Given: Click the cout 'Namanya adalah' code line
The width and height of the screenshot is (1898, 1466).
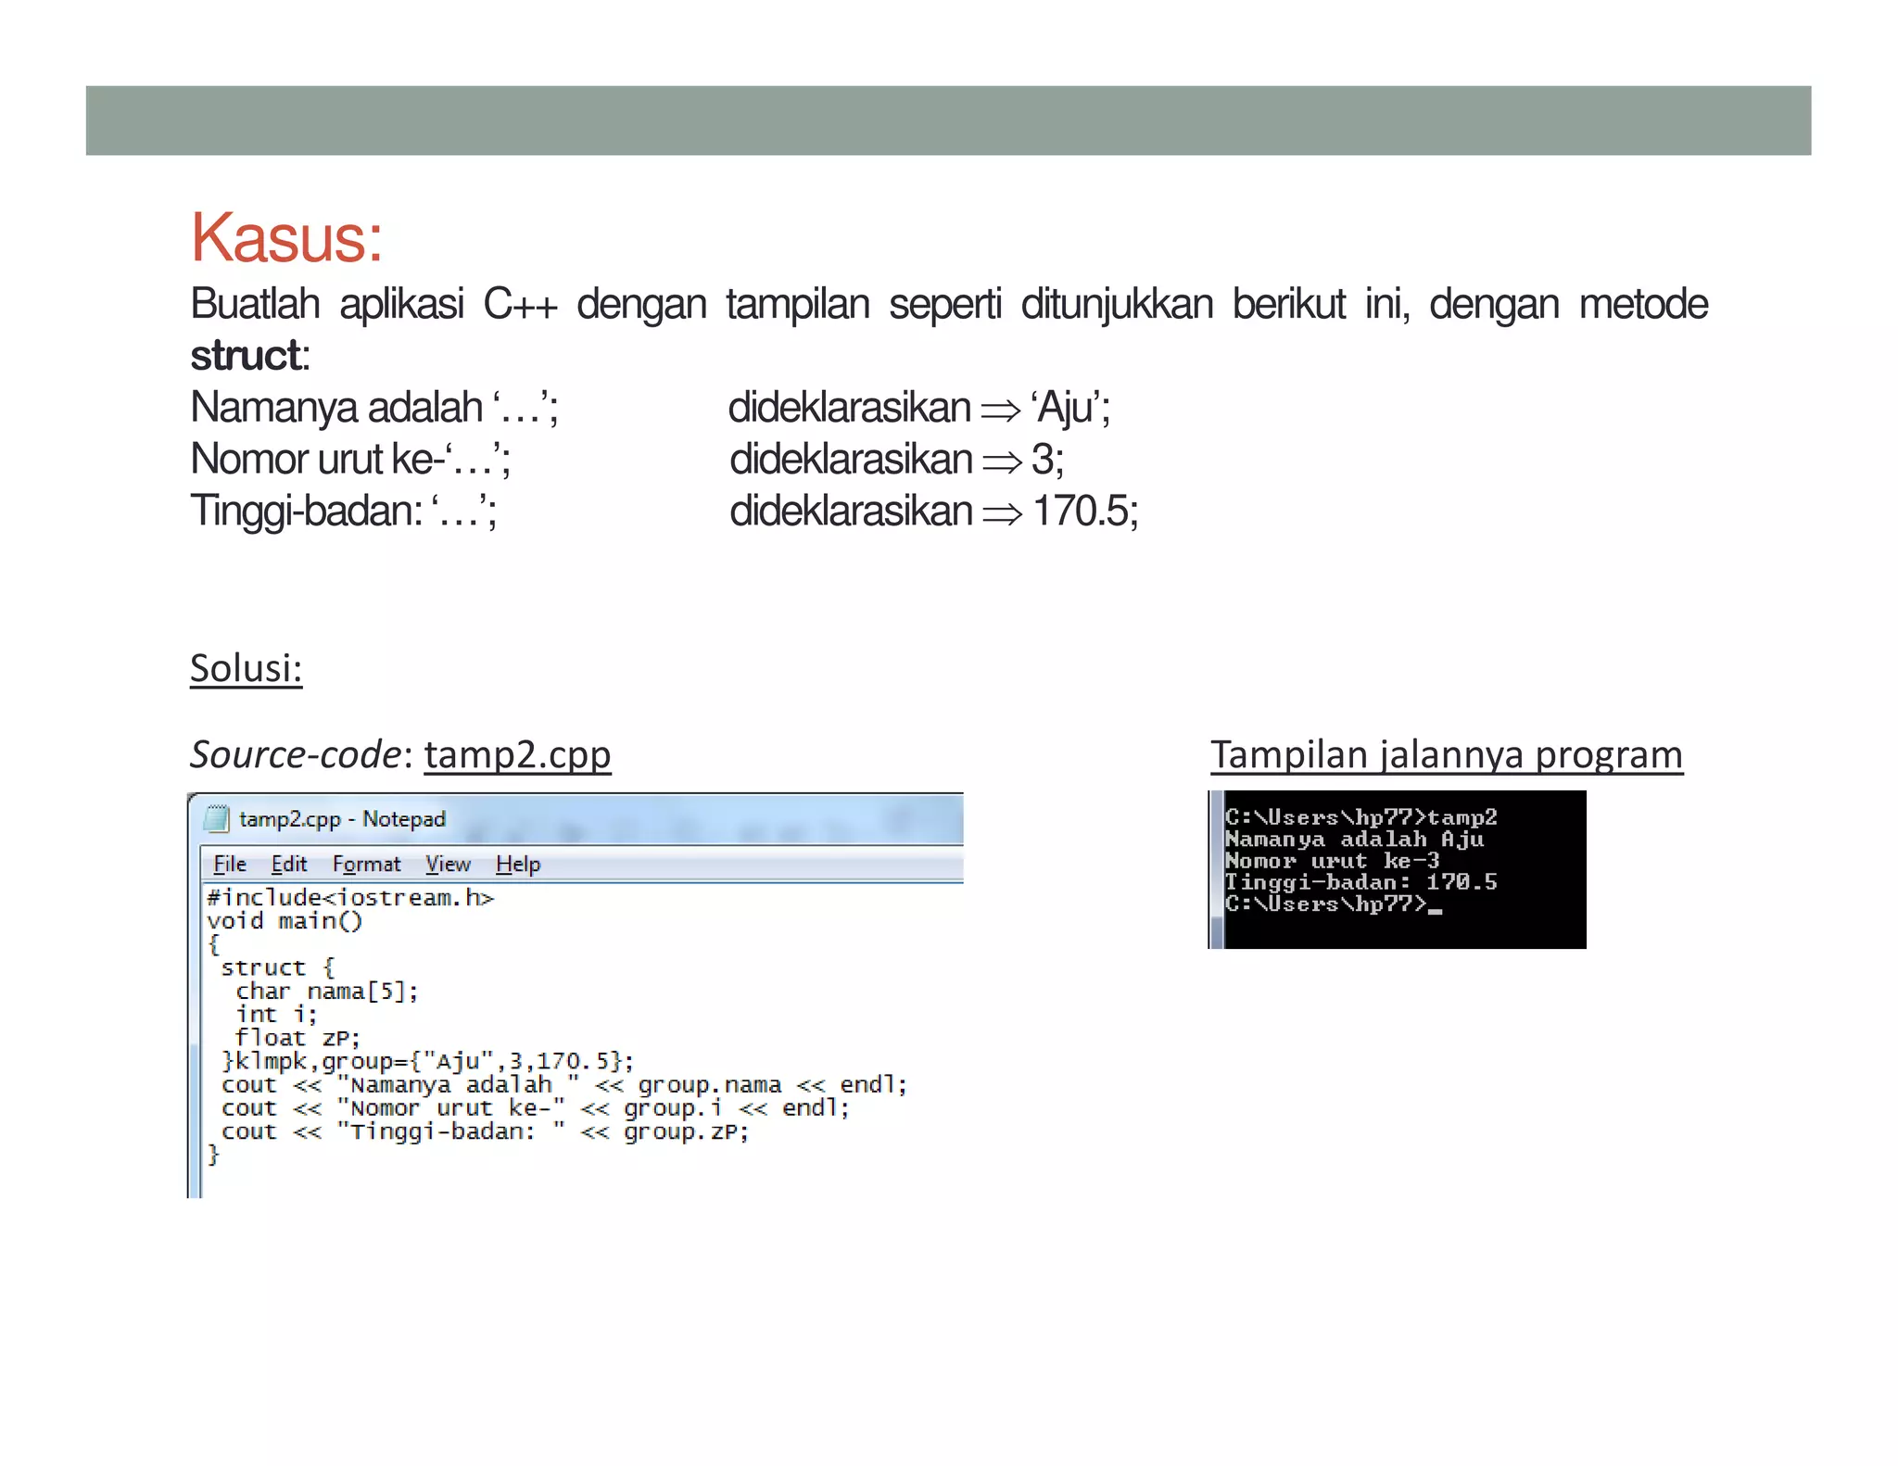Looking at the screenshot, I should point(564,1085).
